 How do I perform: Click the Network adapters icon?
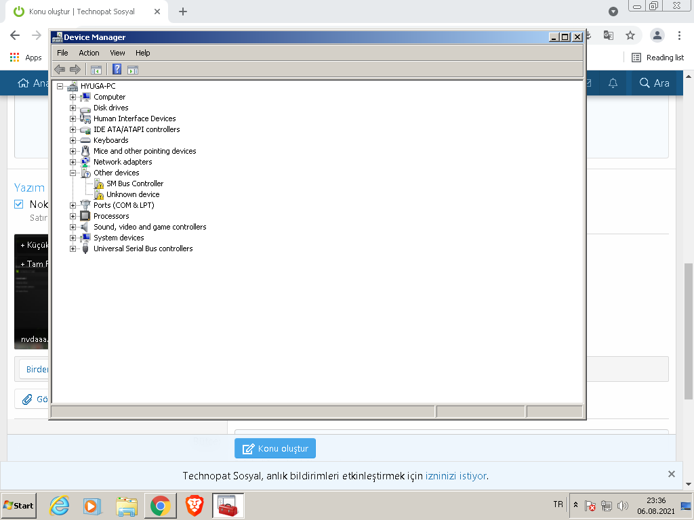85,162
